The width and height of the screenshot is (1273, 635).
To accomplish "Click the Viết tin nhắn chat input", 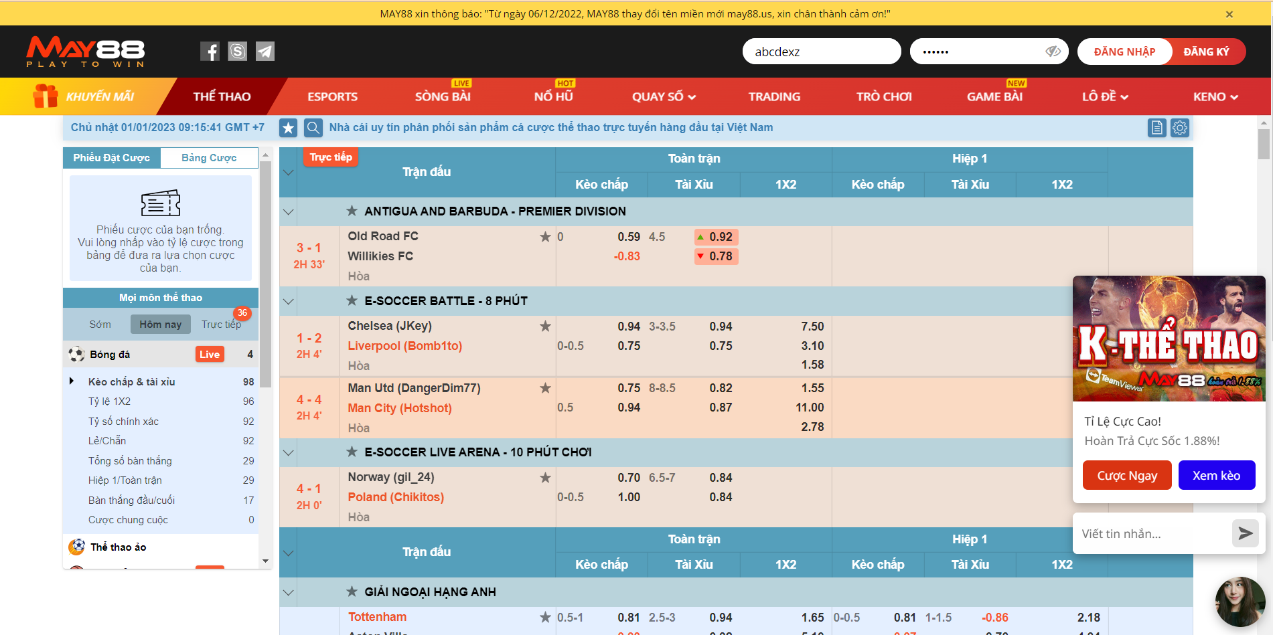I will tap(1152, 533).
